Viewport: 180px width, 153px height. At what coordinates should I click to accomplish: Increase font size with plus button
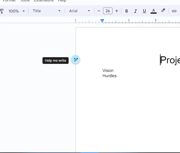(x=117, y=11)
